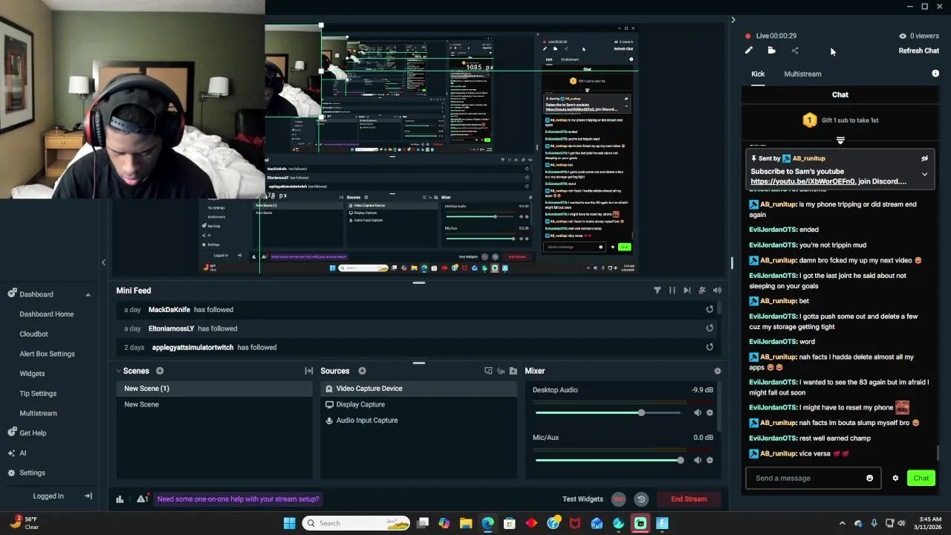Pause the Mini Feed alert queue
The image size is (951, 535).
(672, 291)
